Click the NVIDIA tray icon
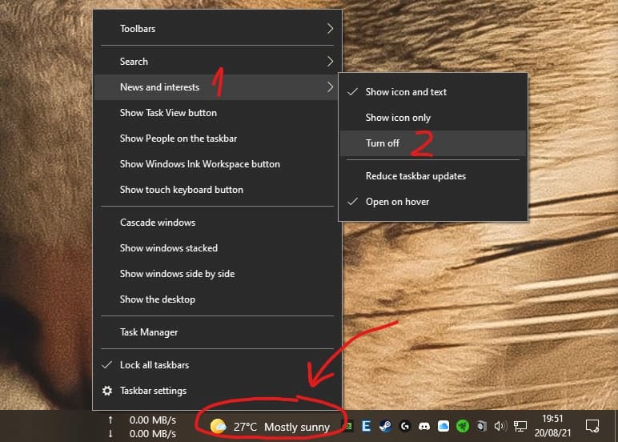The image size is (618, 442). (x=348, y=426)
